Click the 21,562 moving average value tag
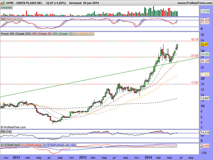This screenshot has height=160, width=213. tap(205, 74)
